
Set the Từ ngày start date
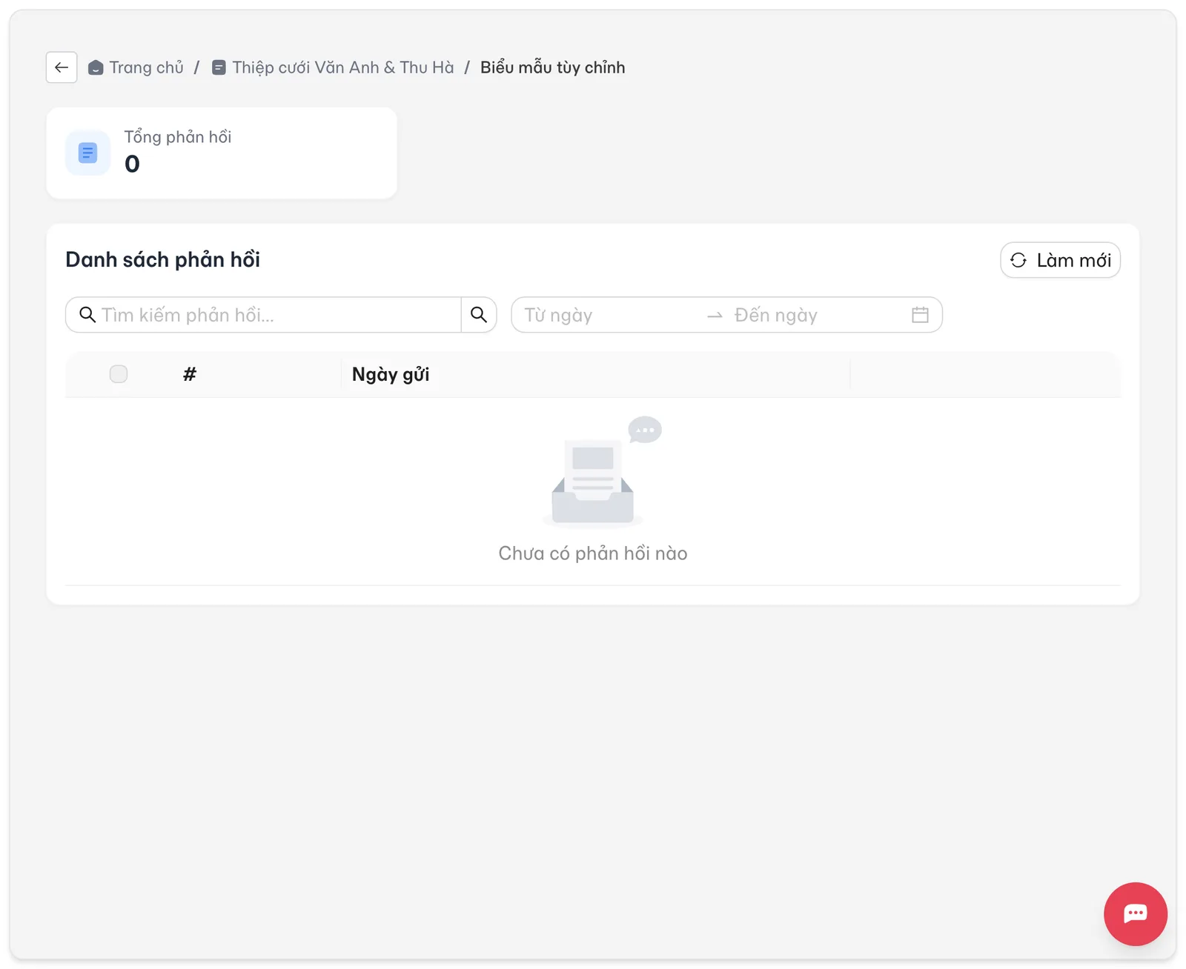tap(608, 315)
